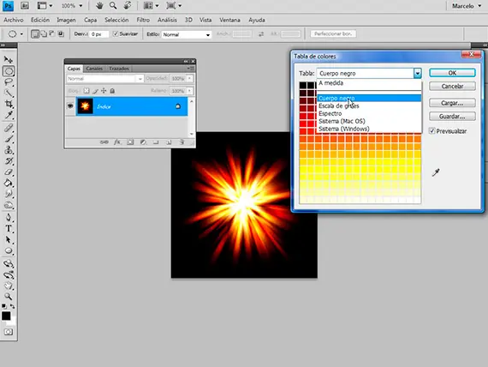This screenshot has height=367, width=488.
Task: Select the Eyedropper tool in toolbox
Action: coord(9,115)
